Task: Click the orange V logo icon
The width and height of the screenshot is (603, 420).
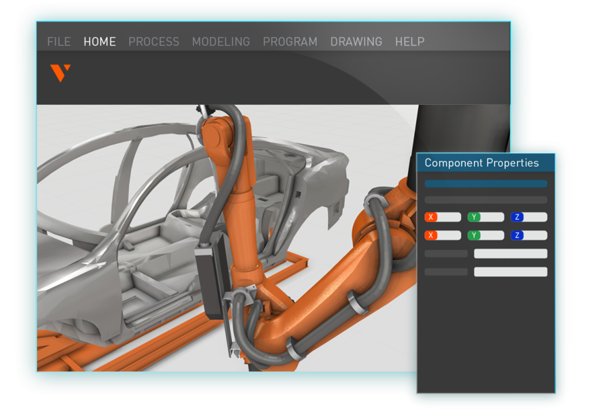Action: point(60,73)
